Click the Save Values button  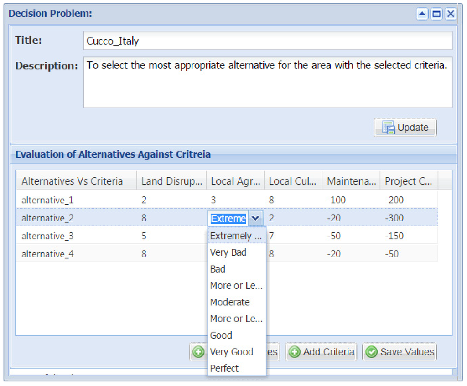400,352
